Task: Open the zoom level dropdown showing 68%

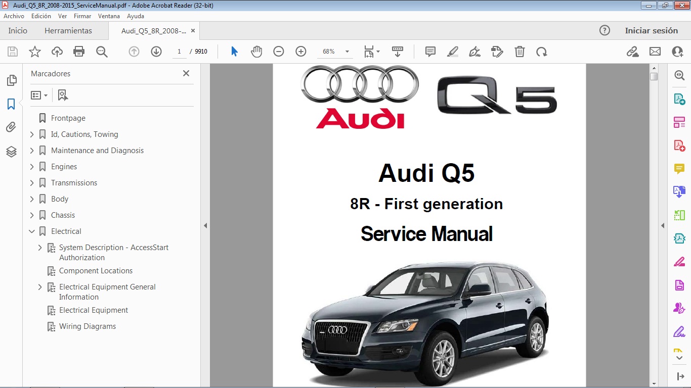Action: coord(347,51)
